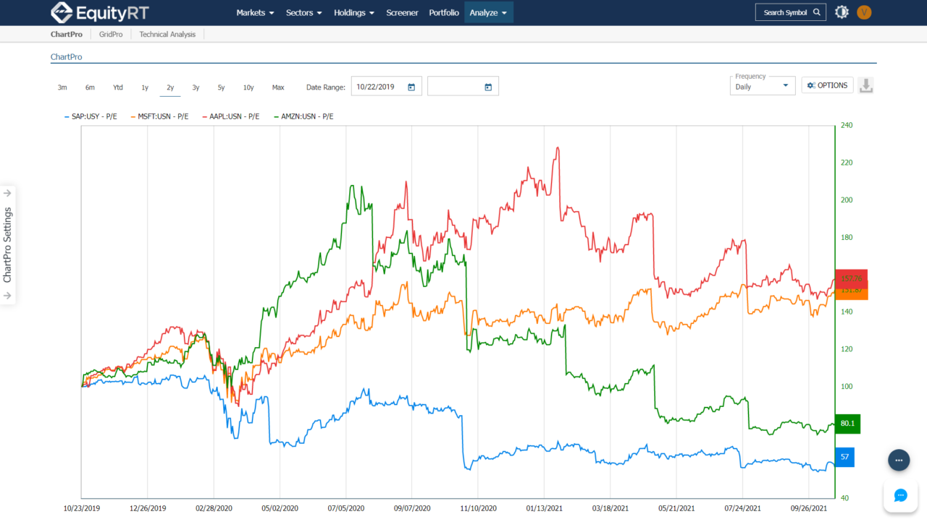
Task: Select the 5y date range
Action: tap(221, 87)
